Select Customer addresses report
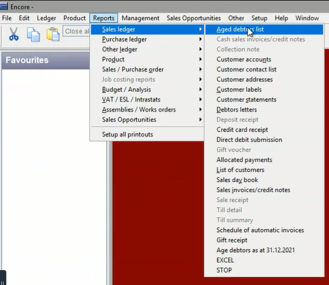This screenshot has width=329, height=285. tap(264, 80)
